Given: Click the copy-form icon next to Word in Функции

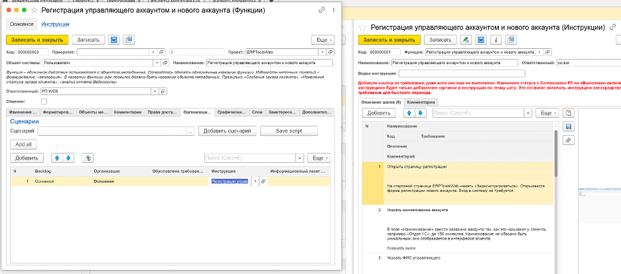Looking at the screenshot, I should click(129, 40).
